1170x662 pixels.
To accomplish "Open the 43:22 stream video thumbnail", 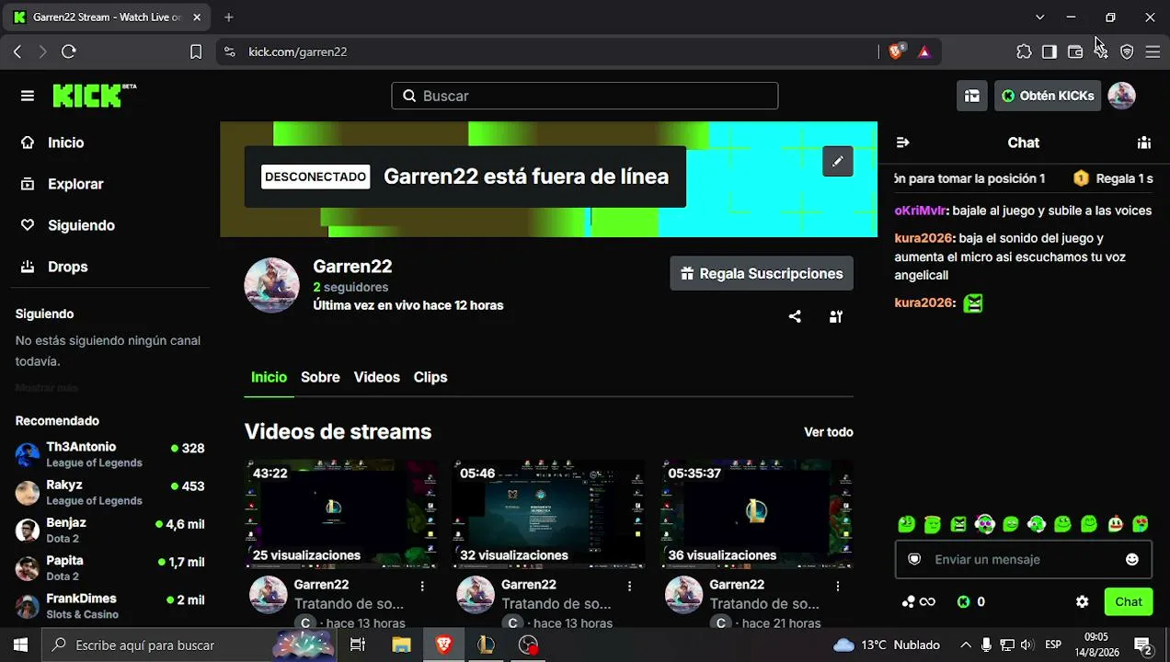I will [x=340, y=514].
